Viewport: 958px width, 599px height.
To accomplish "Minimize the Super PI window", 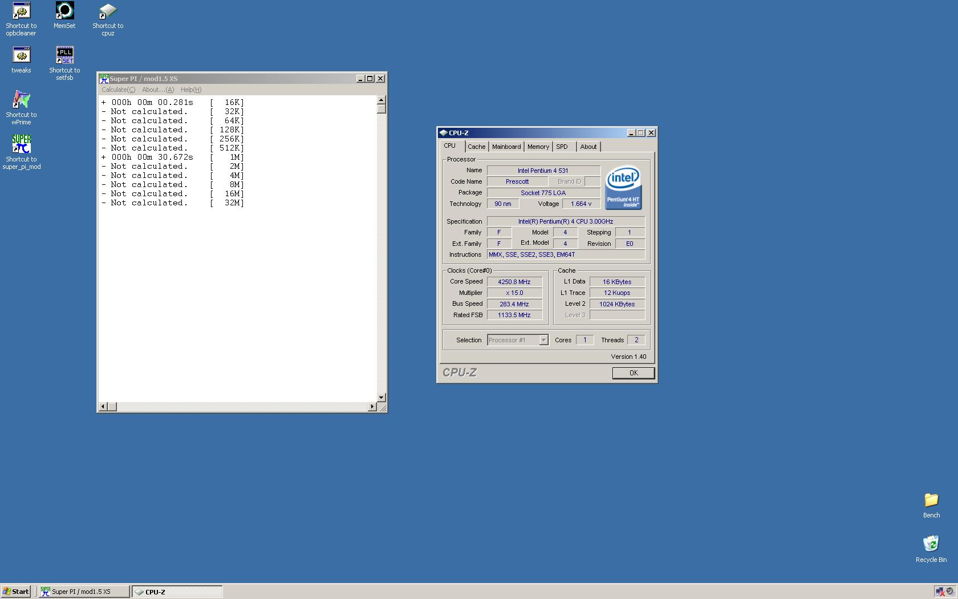I will [360, 79].
